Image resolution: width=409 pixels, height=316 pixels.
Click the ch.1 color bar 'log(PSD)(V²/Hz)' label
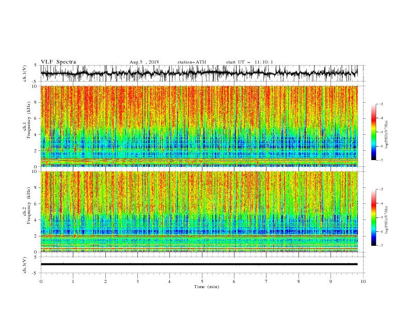point(387,134)
